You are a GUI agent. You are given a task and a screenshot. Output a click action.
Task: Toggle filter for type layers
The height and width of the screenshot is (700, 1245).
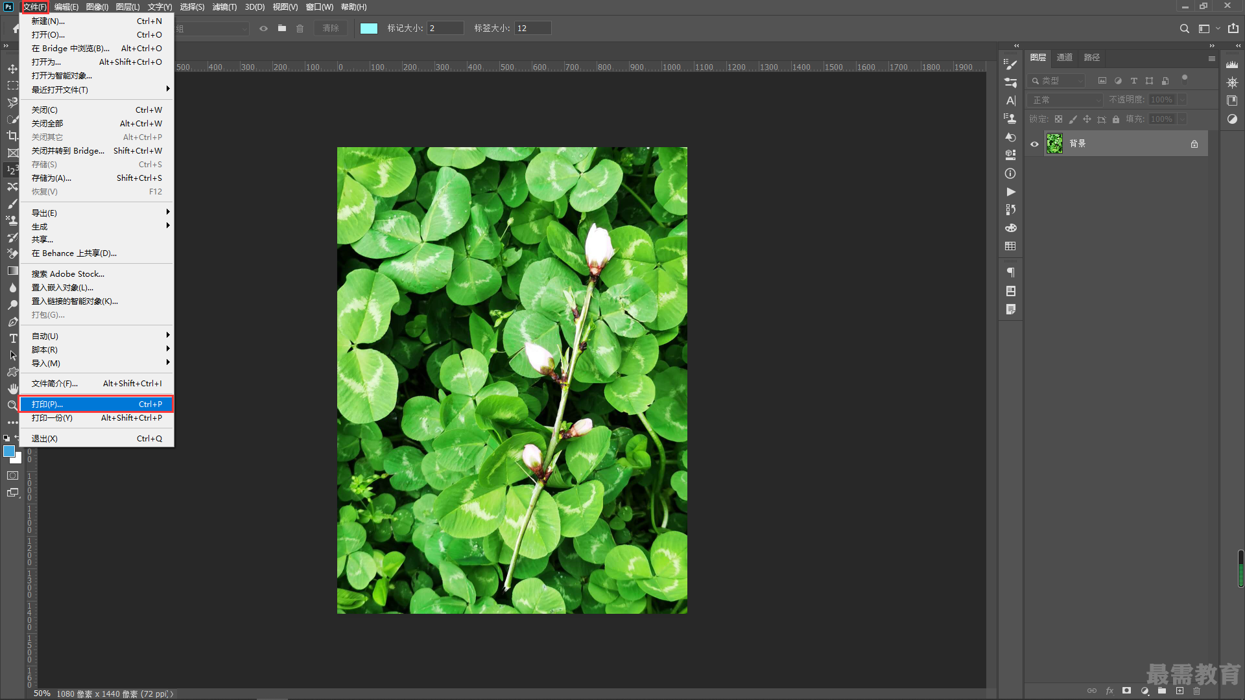tap(1133, 81)
